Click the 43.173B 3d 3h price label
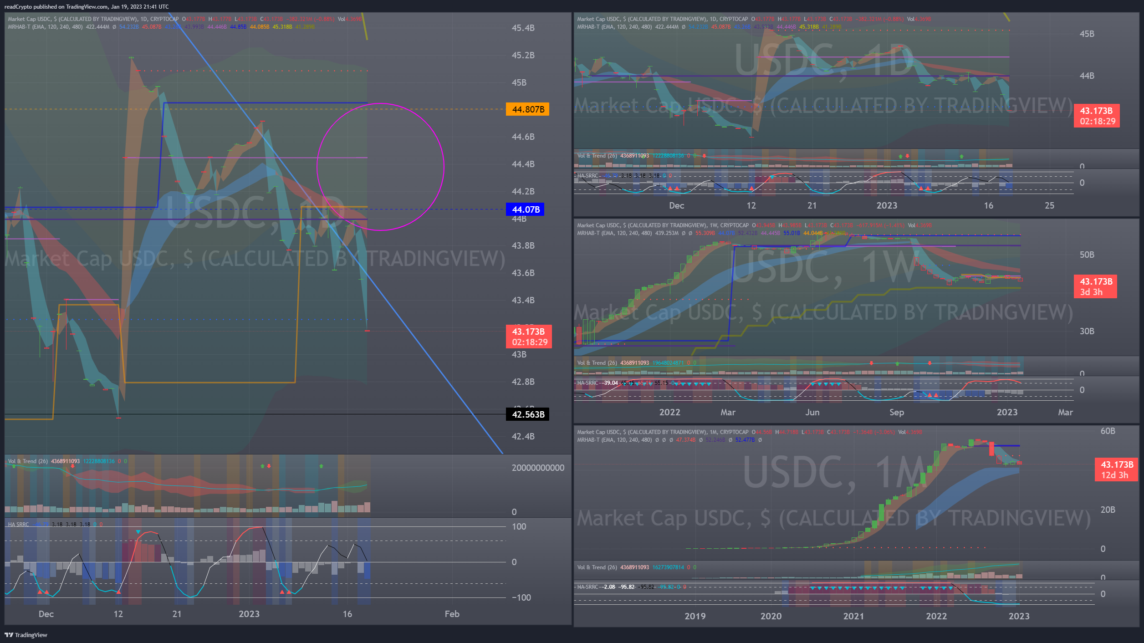 click(1095, 286)
